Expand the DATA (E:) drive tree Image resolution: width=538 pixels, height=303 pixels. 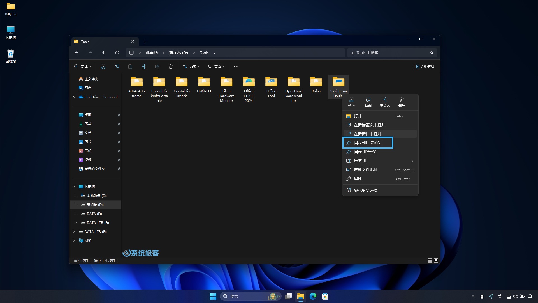76,214
